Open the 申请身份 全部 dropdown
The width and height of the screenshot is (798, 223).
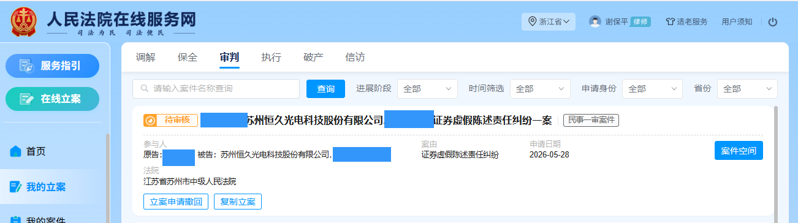652,89
